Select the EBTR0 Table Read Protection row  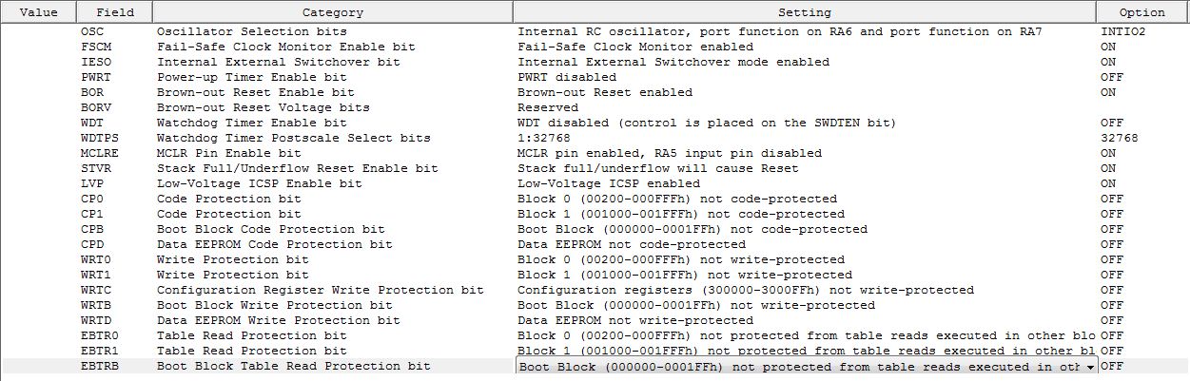point(595,335)
